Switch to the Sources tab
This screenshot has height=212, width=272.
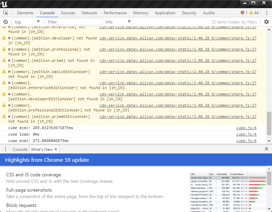click(x=68, y=13)
